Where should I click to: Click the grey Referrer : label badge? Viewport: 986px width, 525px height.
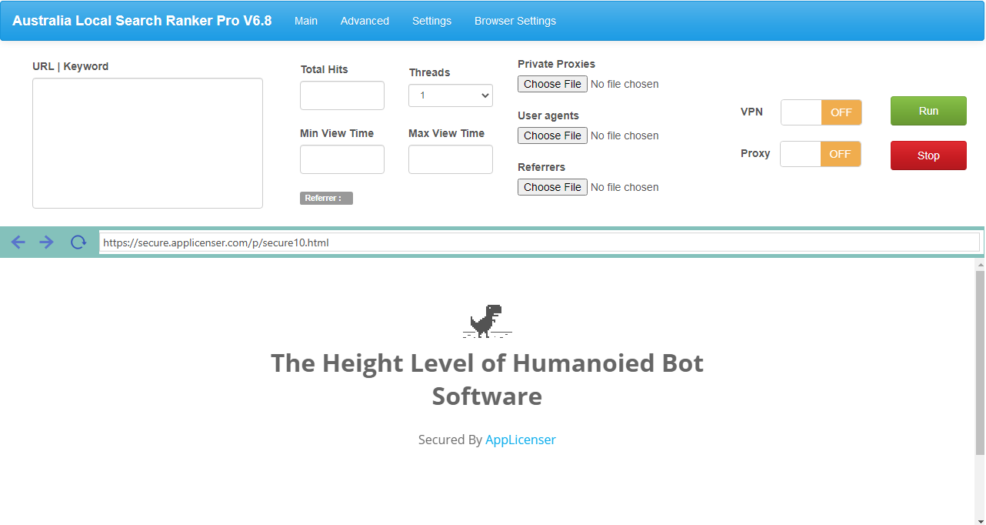tap(326, 198)
